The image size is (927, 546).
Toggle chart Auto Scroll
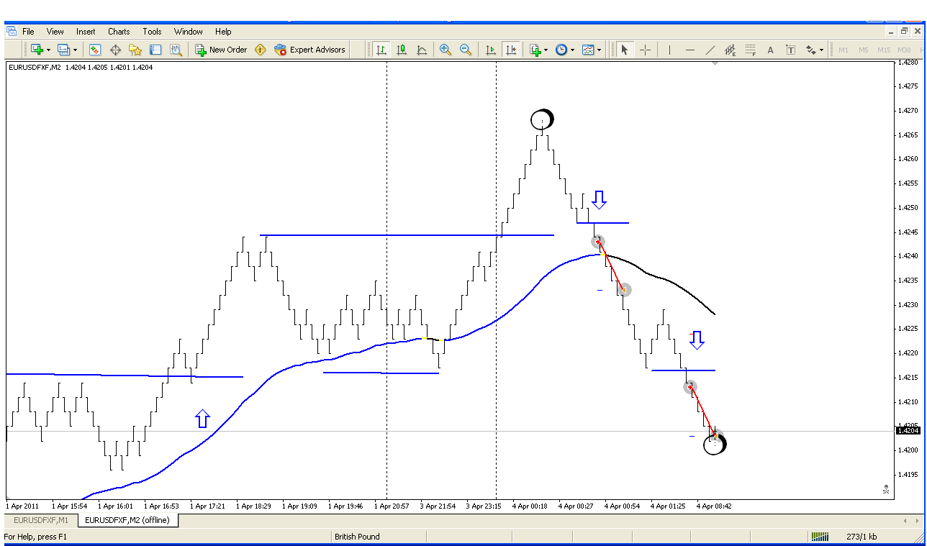[x=491, y=50]
